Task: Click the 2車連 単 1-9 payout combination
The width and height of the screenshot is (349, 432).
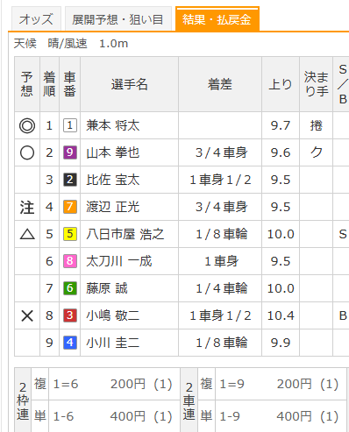Action: [x=230, y=416]
